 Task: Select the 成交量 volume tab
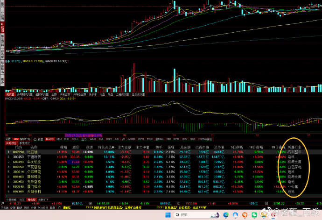pos(10,94)
